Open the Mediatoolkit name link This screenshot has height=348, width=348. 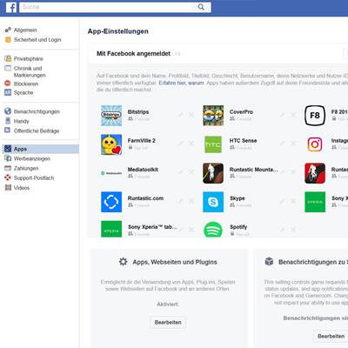point(143,170)
